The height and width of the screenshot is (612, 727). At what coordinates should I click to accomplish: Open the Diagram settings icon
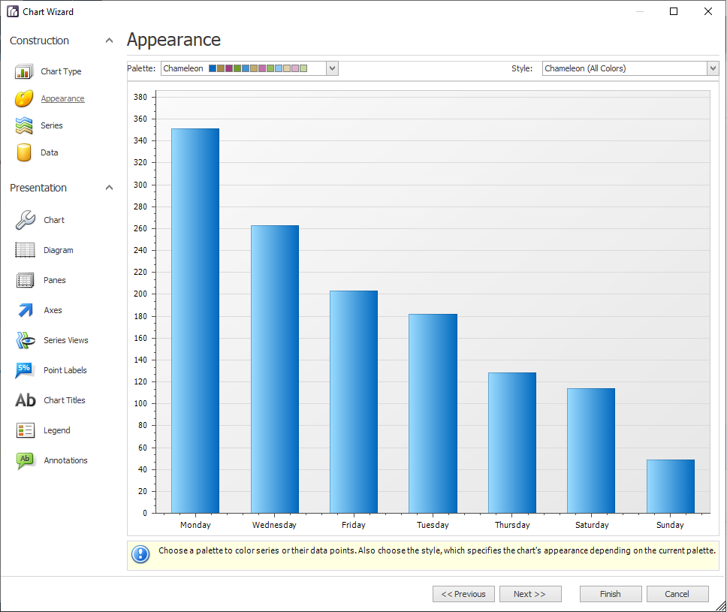pos(24,249)
